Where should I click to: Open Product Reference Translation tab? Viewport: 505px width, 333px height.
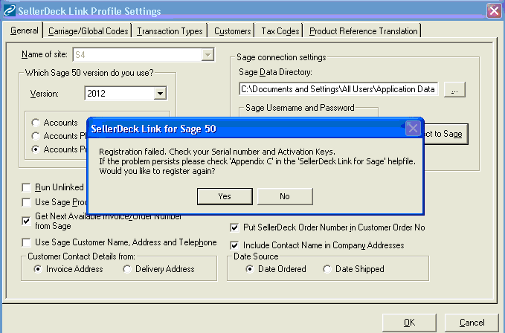coord(363,31)
